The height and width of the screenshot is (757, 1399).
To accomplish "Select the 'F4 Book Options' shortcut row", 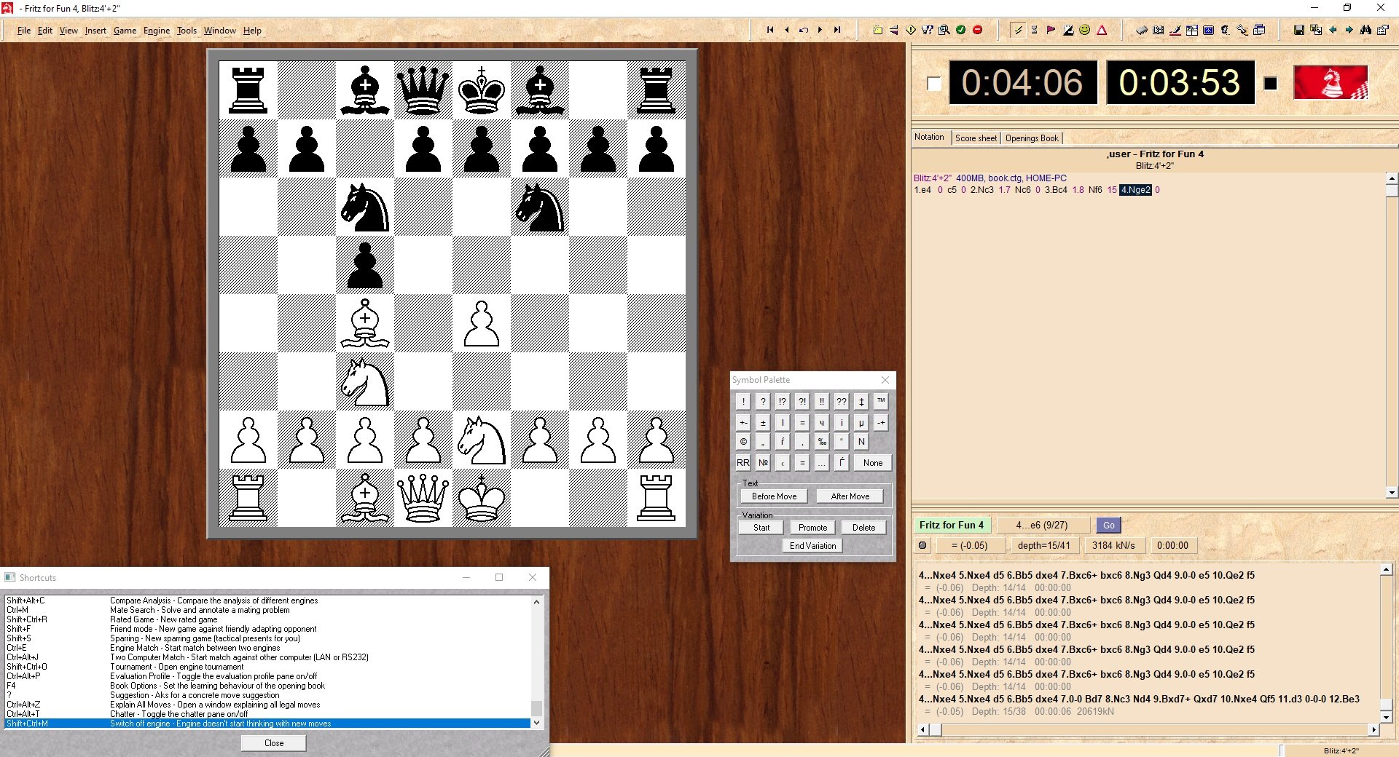I will (x=268, y=686).
